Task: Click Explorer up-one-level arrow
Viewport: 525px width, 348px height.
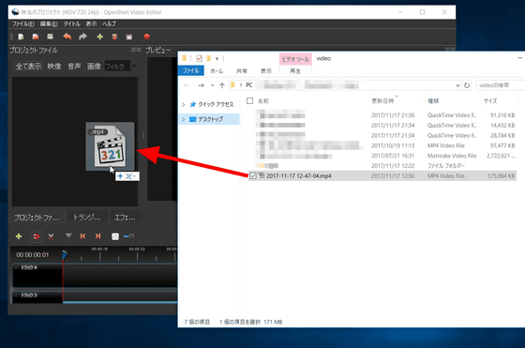Action: 221,85
